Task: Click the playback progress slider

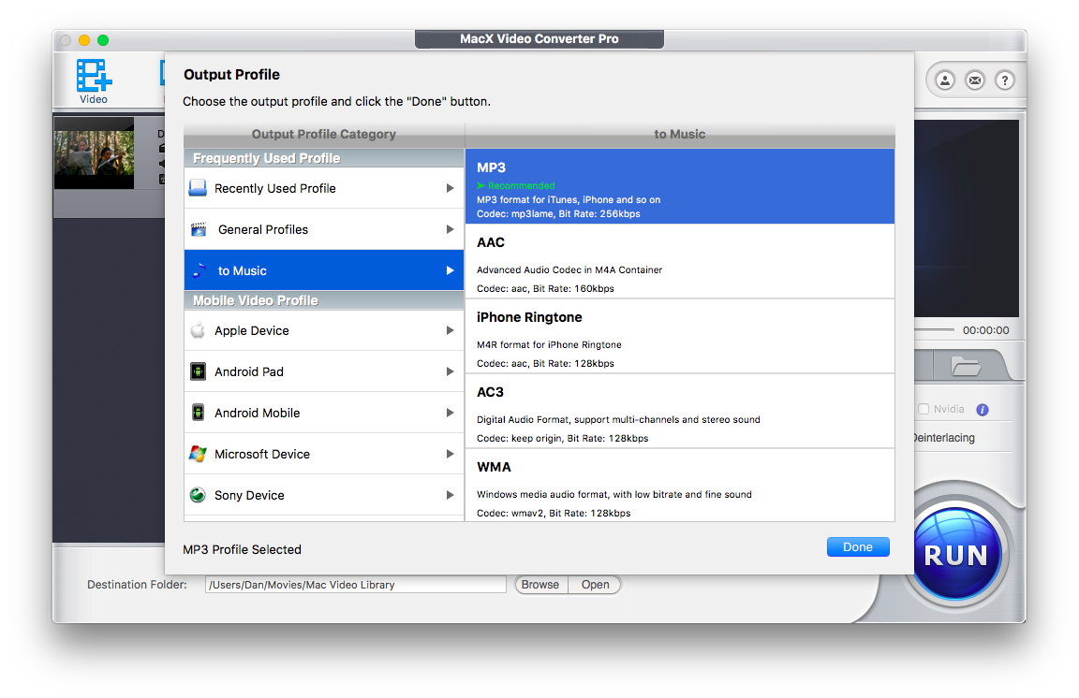Action: pyautogui.click(x=934, y=330)
